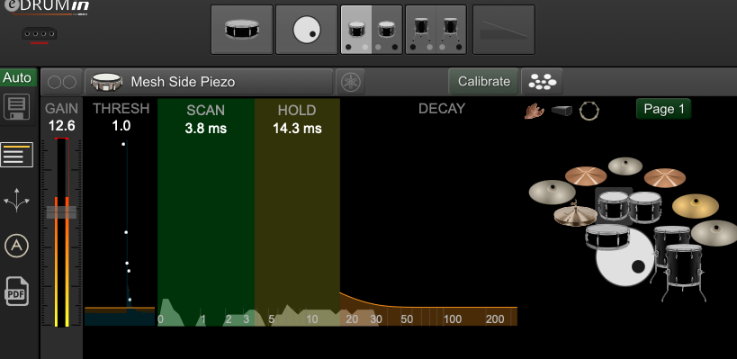737x359 pixels.
Task: Click the dual circles zone toggle
Action: (x=62, y=82)
